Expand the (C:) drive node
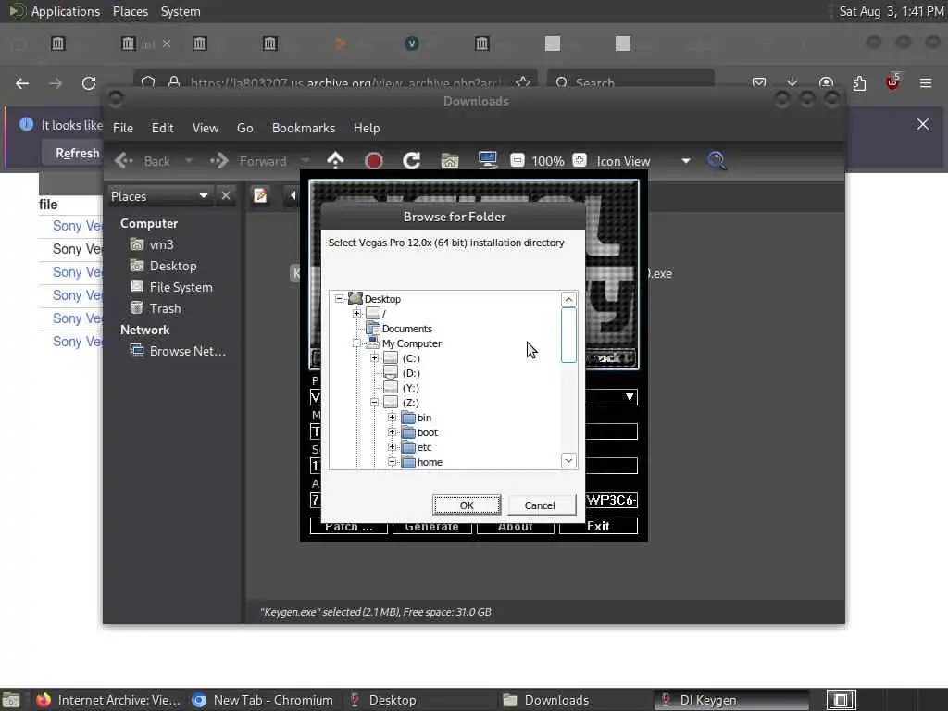The width and height of the screenshot is (948, 711). [x=374, y=358]
